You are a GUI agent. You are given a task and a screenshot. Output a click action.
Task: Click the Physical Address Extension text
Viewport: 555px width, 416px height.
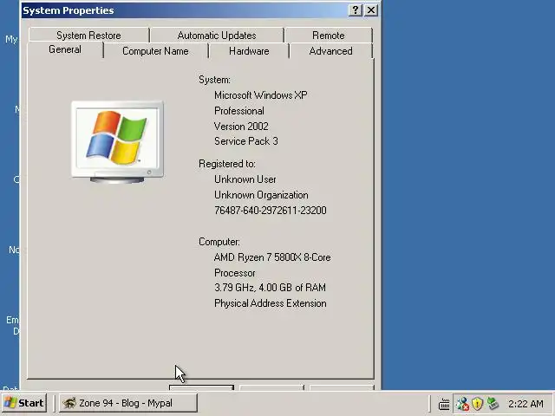pyautogui.click(x=271, y=303)
